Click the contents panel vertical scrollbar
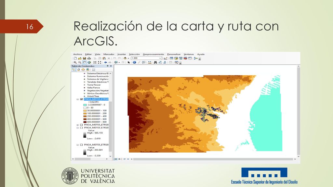The height and width of the screenshot is (187, 333). (110, 126)
